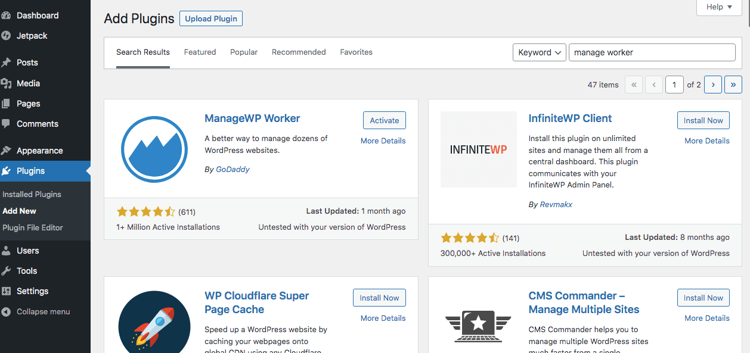The image size is (750, 353).
Task: Click the Settings sliders icon
Action: [6, 291]
